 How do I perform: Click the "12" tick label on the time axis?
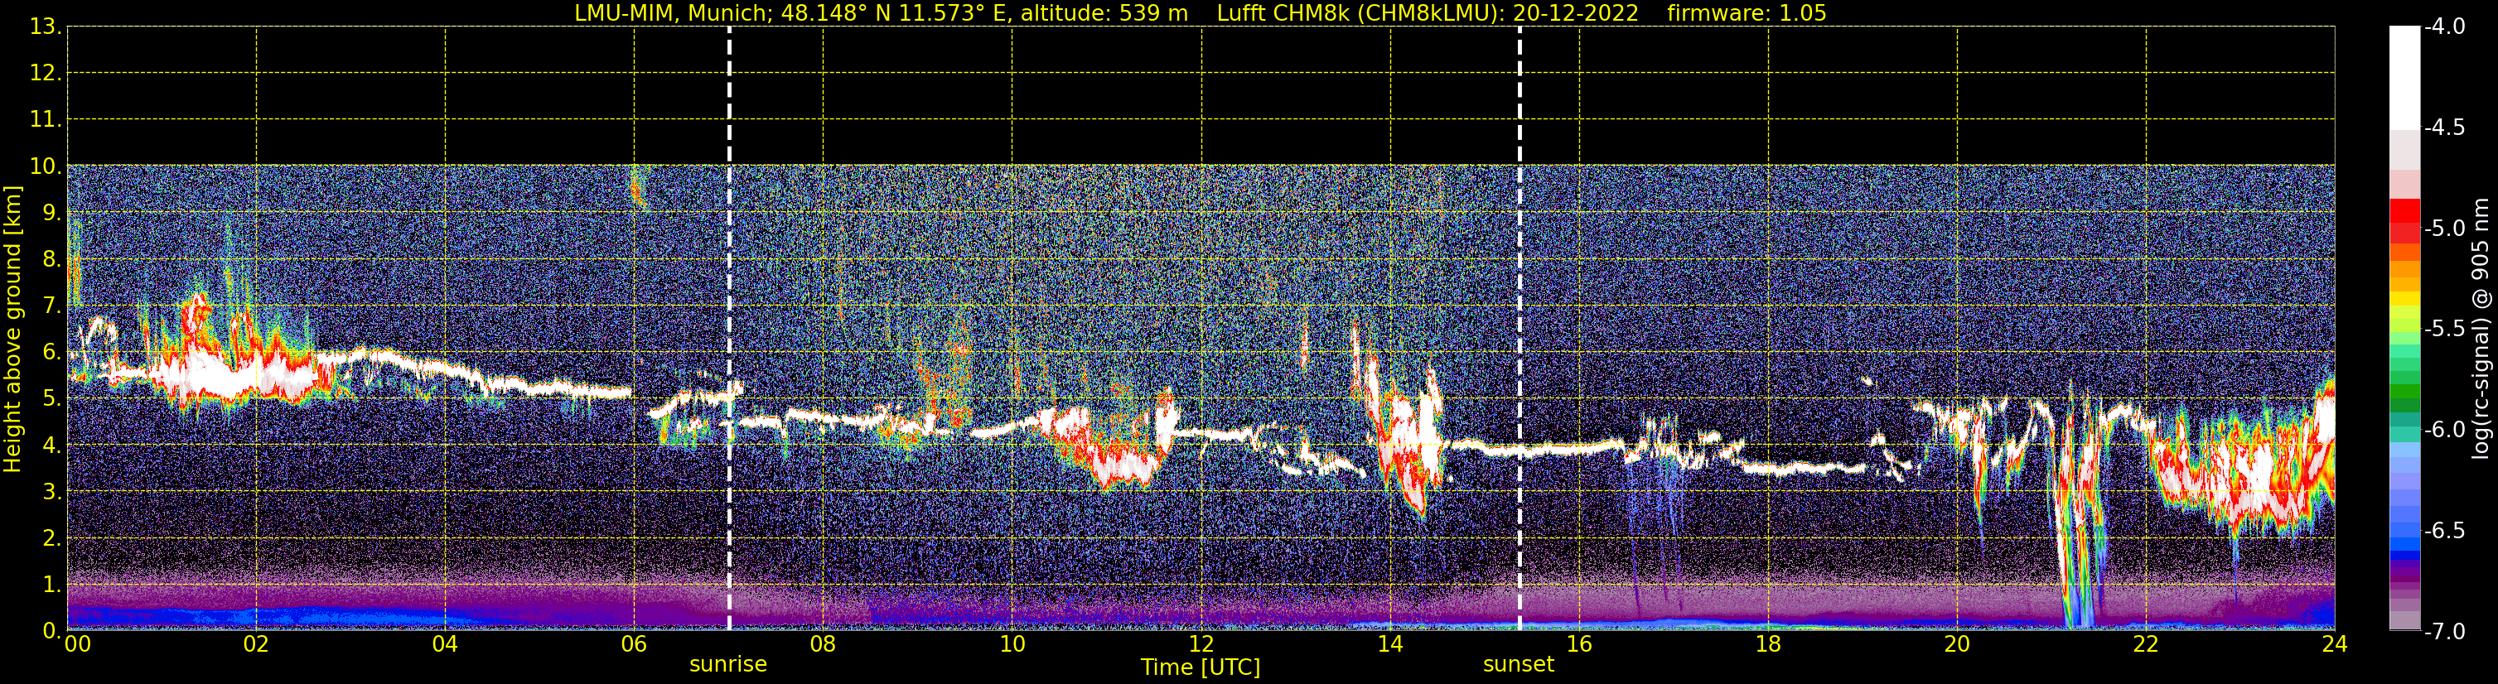pos(1201,644)
